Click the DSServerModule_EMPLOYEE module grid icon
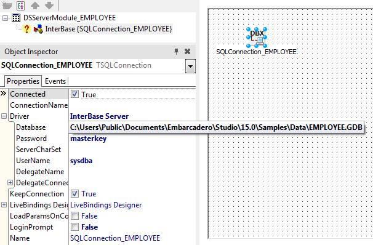Image resolution: width=373 pixels, height=245 pixels. pyautogui.click(x=16, y=18)
